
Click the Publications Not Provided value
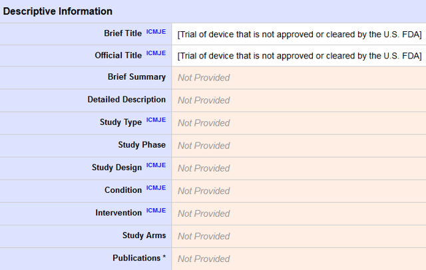[204, 259]
